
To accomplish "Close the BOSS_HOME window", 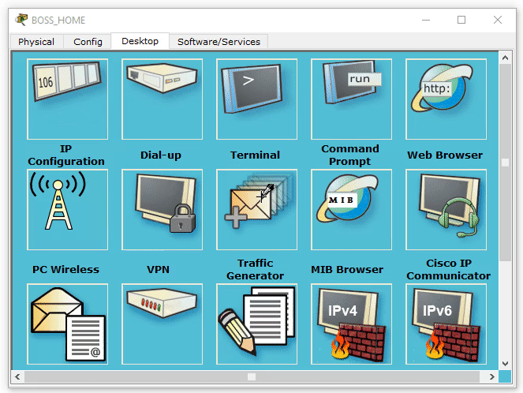I will (x=498, y=20).
